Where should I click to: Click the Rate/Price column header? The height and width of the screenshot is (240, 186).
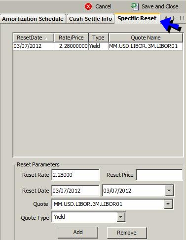[x=71, y=38]
